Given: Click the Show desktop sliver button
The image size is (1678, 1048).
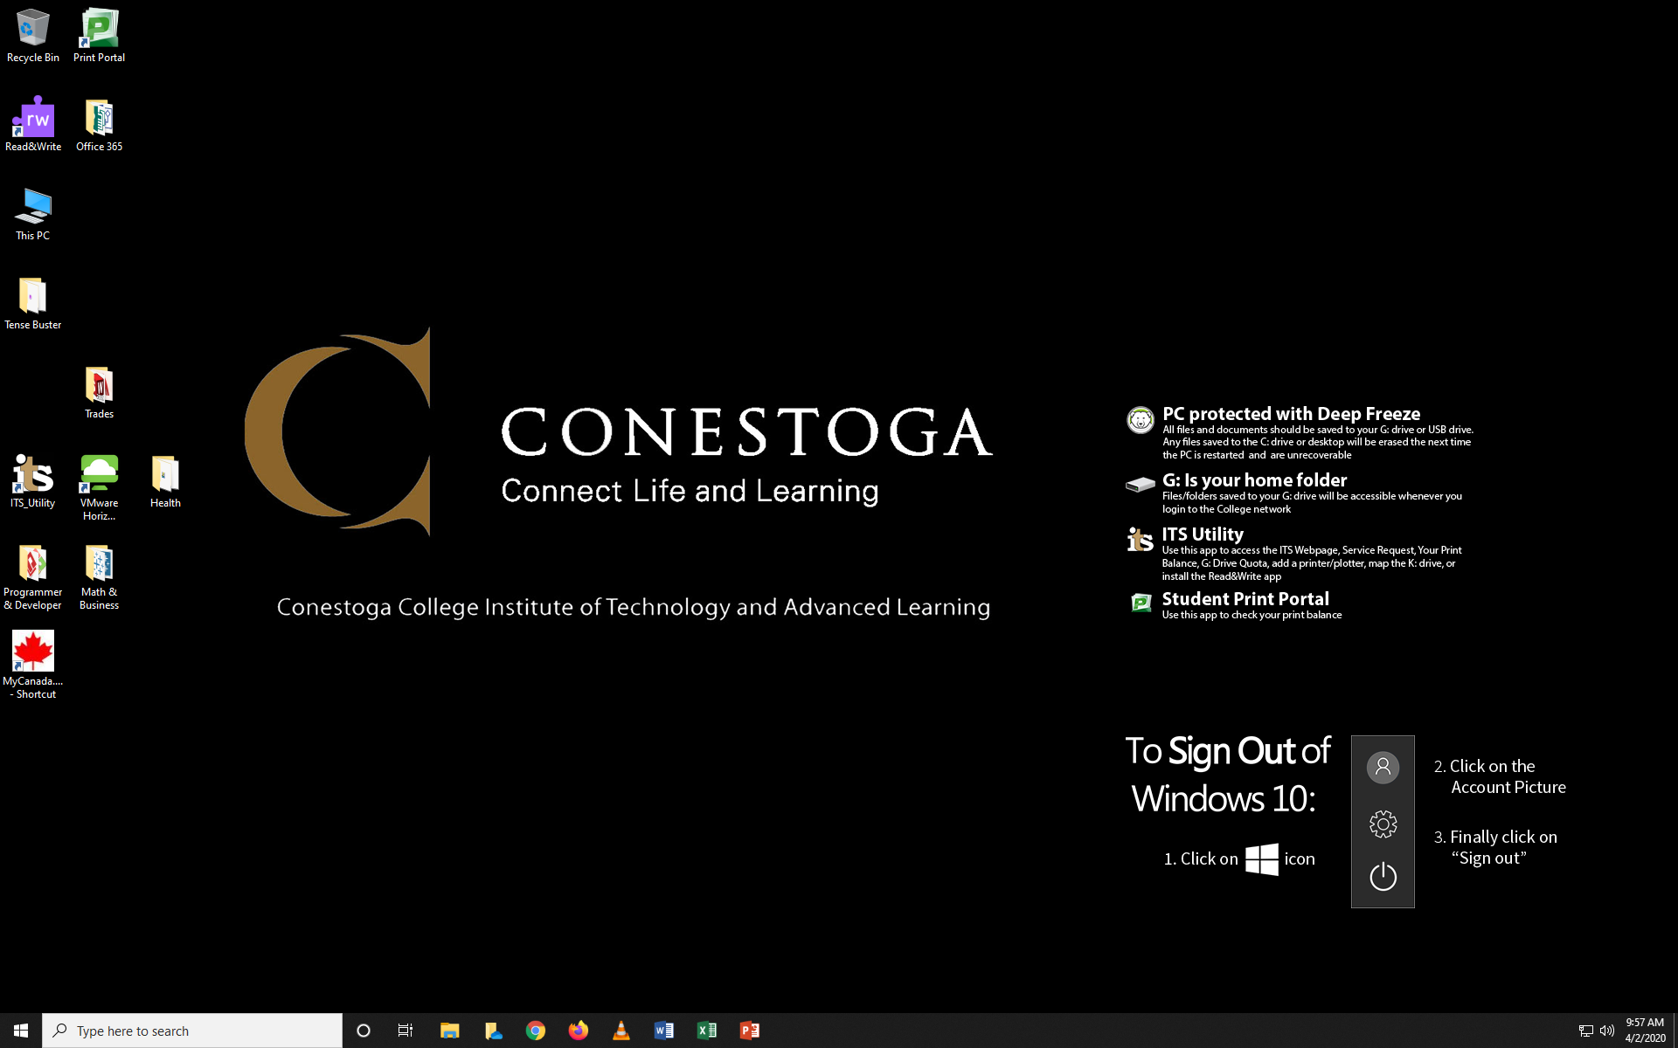Looking at the screenshot, I should pos(1675,1031).
